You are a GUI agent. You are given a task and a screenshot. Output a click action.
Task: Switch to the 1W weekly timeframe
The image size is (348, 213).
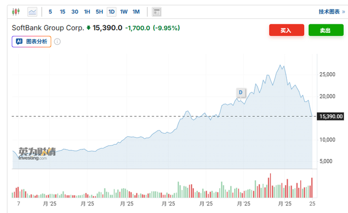[x=124, y=11]
